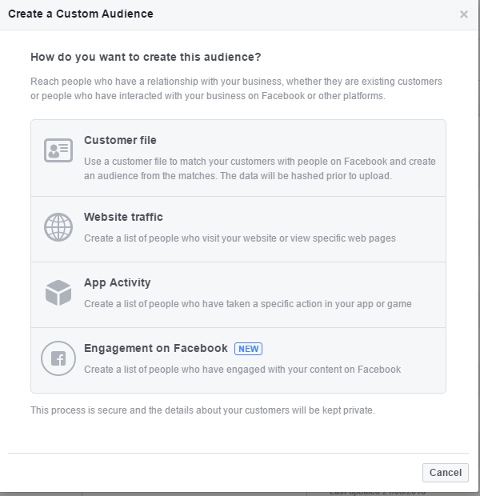Image resolution: width=480 pixels, height=496 pixels.
Task: Click the blue NEW badge
Action: click(x=248, y=348)
